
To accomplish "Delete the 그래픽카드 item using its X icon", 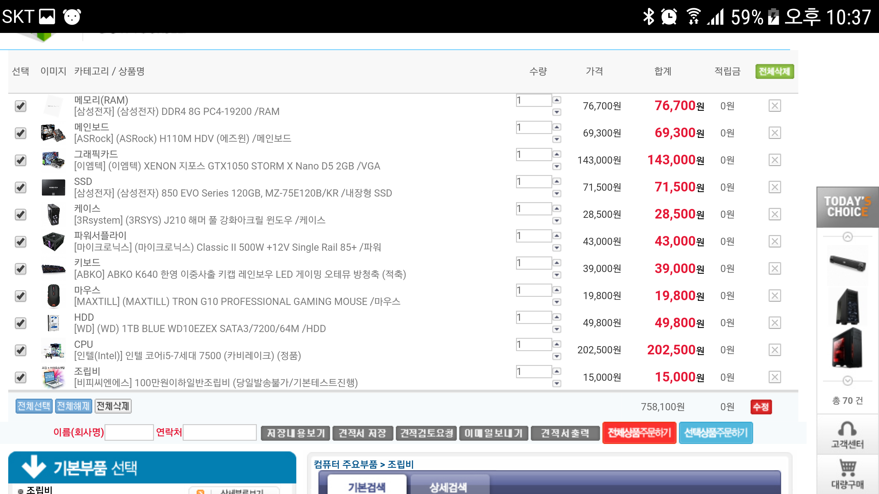I will (x=775, y=160).
